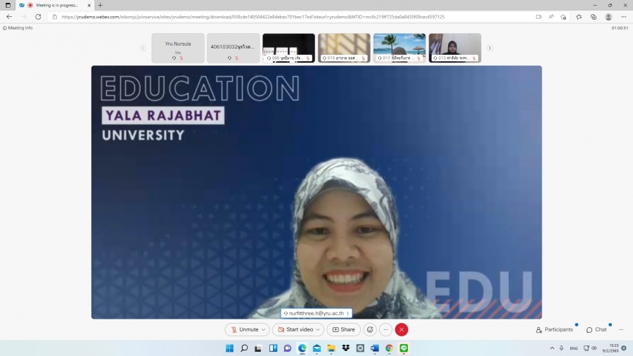Open more options in meeting controls
Image resolution: width=633 pixels, height=356 pixels.
click(x=385, y=329)
